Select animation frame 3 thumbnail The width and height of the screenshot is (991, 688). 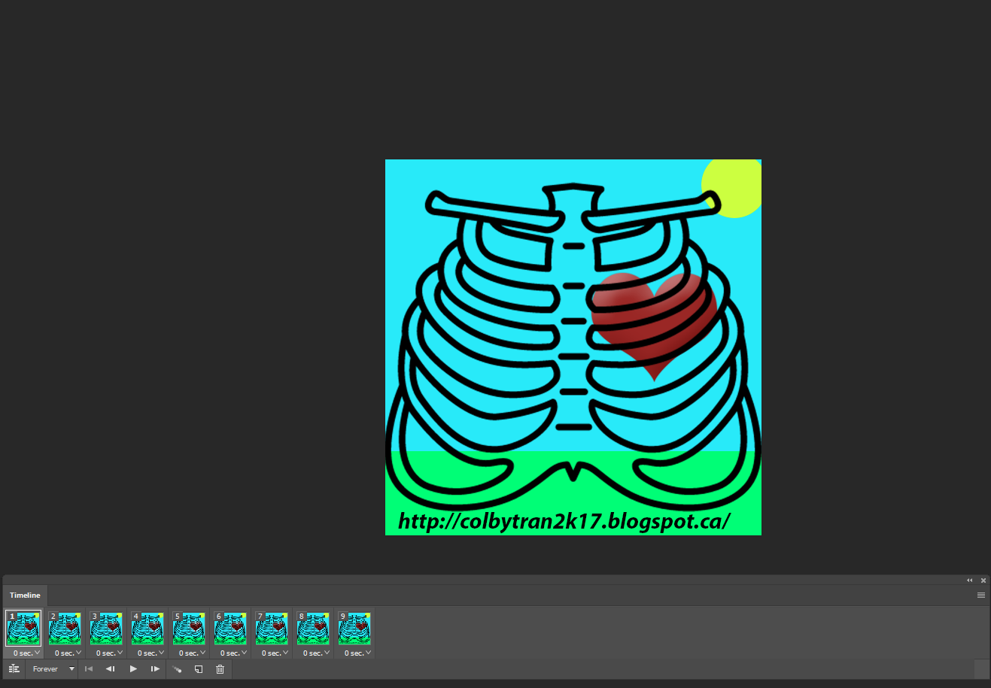coord(106,628)
